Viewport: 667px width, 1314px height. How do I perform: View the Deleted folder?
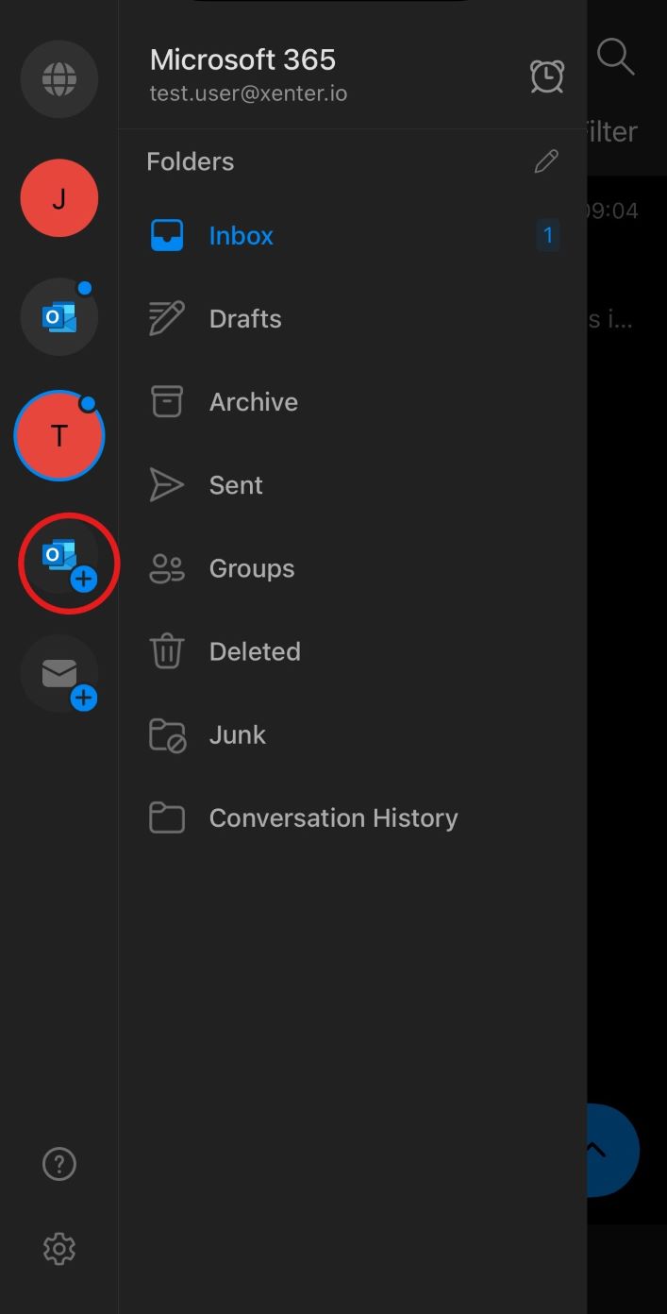tap(254, 651)
